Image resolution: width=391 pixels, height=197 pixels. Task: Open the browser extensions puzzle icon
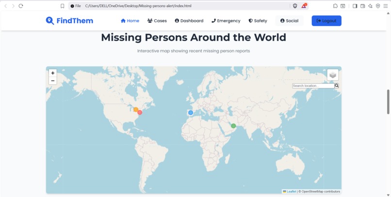coord(335,6)
